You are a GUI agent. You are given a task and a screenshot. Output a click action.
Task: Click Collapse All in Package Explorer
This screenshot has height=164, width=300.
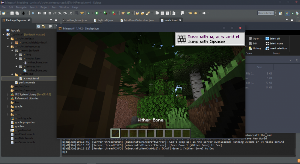[38, 26]
